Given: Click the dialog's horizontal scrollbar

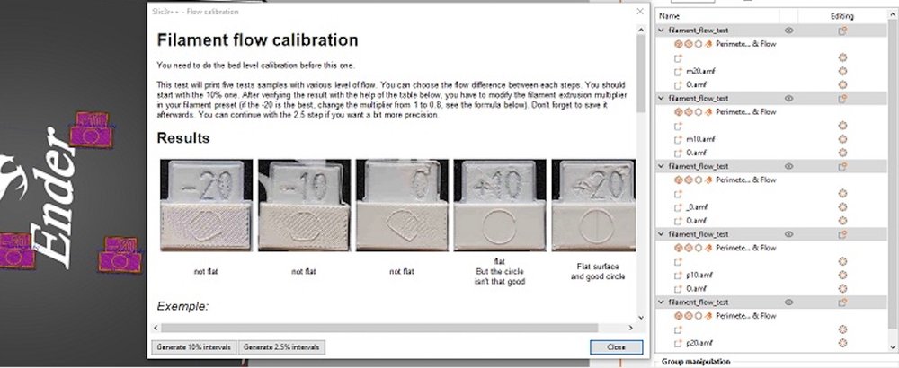Looking at the screenshot, I should [x=378, y=328].
